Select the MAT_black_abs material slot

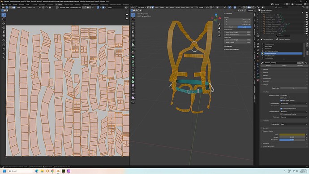pyautogui.click(x=282, y=56)
